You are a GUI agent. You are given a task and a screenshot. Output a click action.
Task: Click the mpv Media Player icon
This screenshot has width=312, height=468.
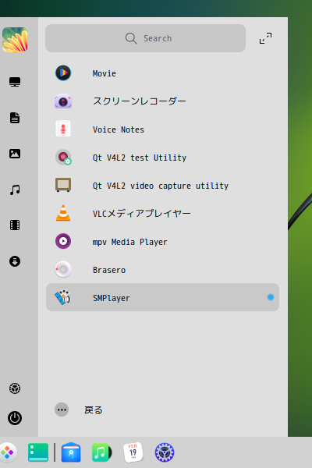tap(63, 241)
